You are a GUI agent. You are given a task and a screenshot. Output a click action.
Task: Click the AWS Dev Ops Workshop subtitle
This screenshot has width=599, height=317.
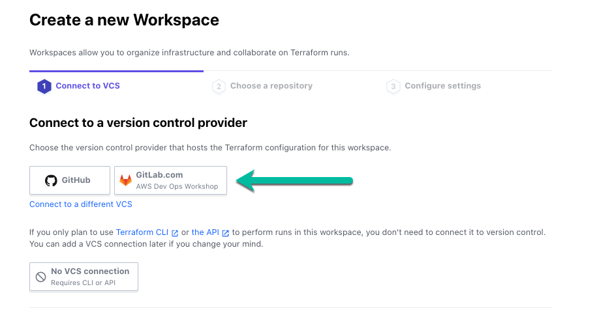[177, 186]
